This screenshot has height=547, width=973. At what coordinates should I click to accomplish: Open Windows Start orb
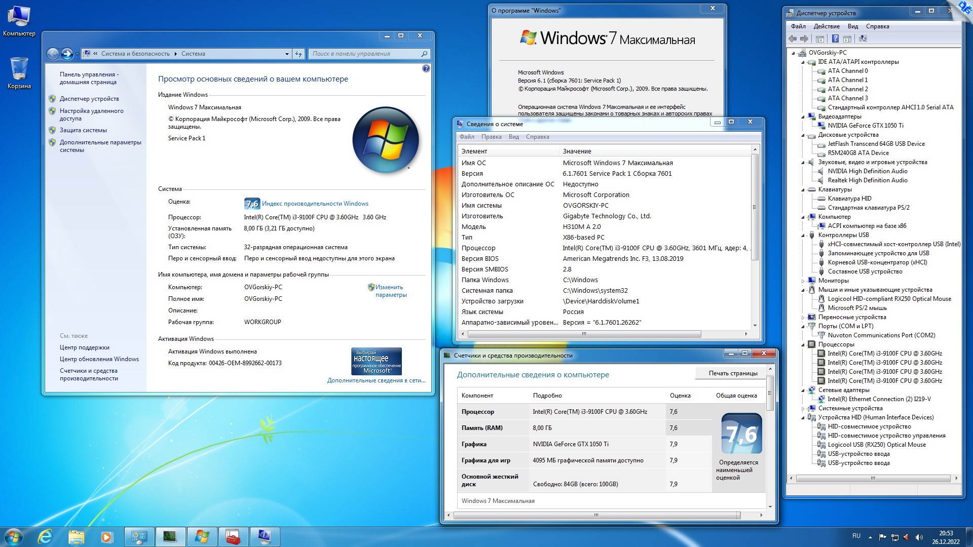(14, 537)
